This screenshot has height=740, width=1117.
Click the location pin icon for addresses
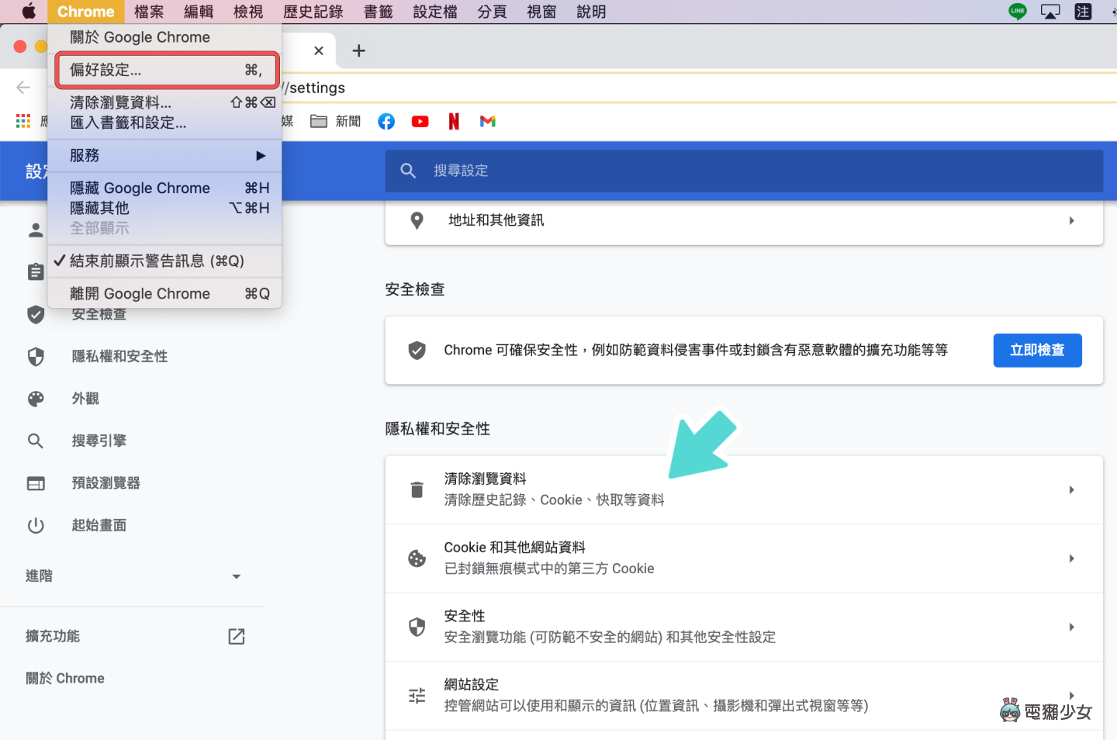[417, 220]
